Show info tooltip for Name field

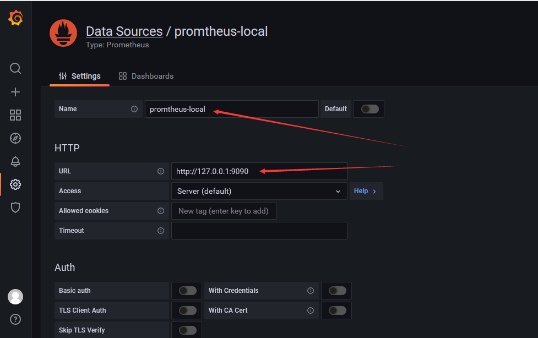click(134, 109)
